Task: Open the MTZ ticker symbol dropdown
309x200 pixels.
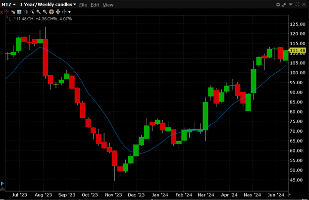Action: [8, 4]
